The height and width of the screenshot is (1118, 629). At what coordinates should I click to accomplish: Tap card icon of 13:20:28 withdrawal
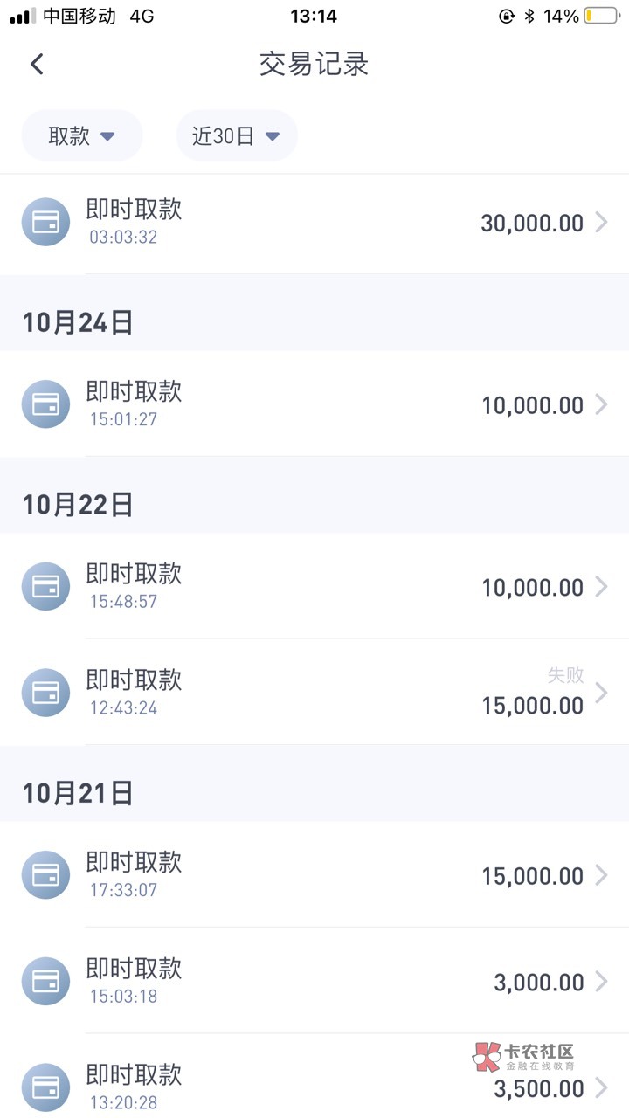pyautogui.click(x=45, y=1087)
